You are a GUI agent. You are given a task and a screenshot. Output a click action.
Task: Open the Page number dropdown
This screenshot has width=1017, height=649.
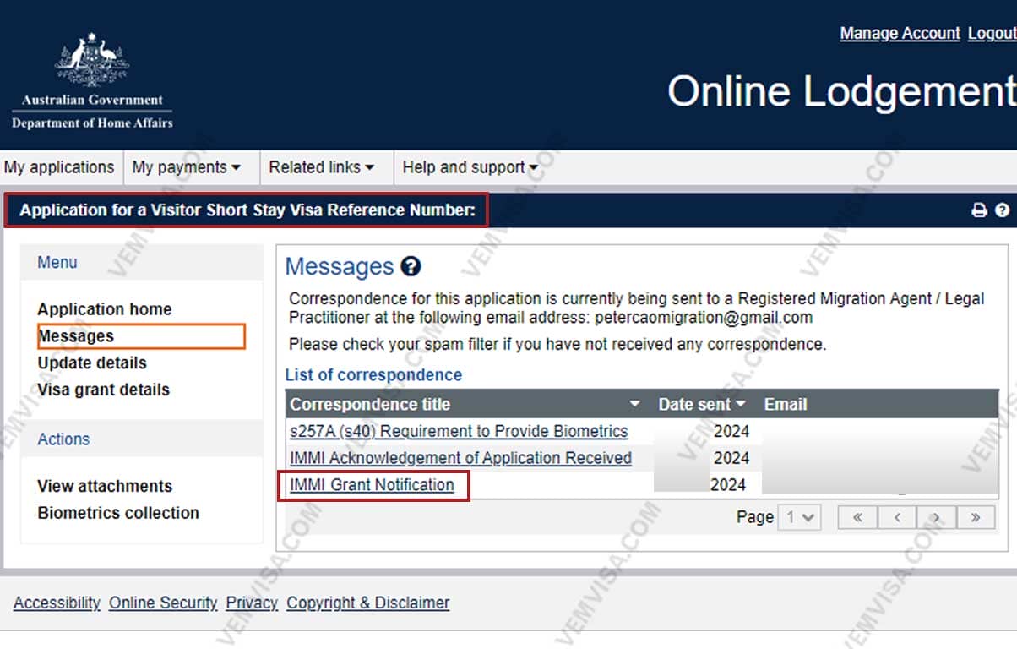799,517
